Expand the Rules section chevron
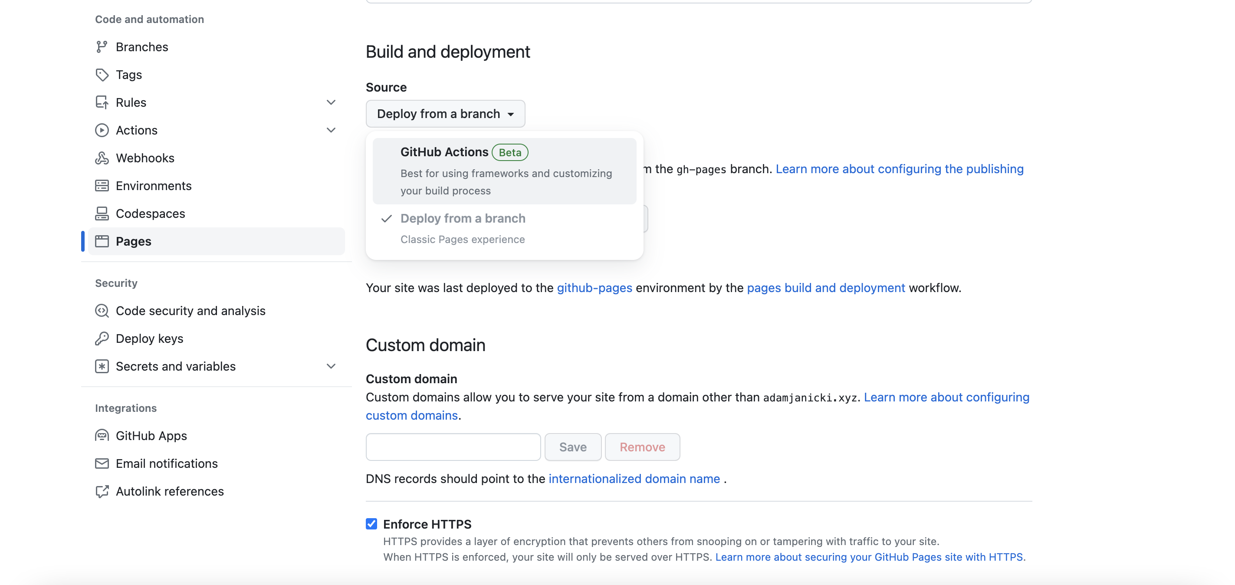The image size is (1235, 585). coord(331,102)
